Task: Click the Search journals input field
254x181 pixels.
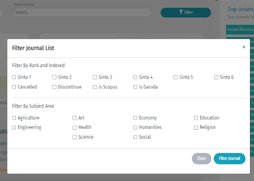Action: click(x=82, y=12)
